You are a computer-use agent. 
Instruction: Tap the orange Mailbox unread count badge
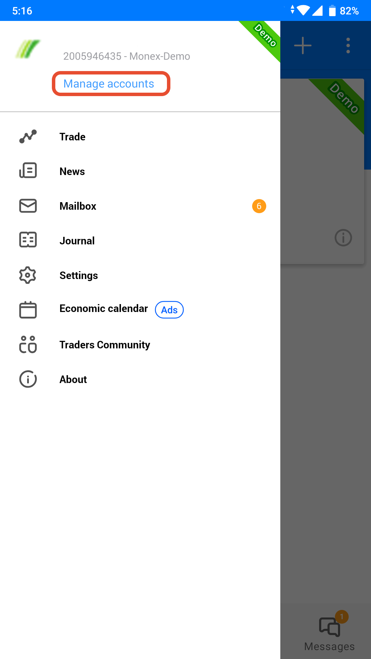tap(259, 206)
